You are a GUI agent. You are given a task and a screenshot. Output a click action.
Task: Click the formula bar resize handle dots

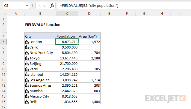(33, 6)
